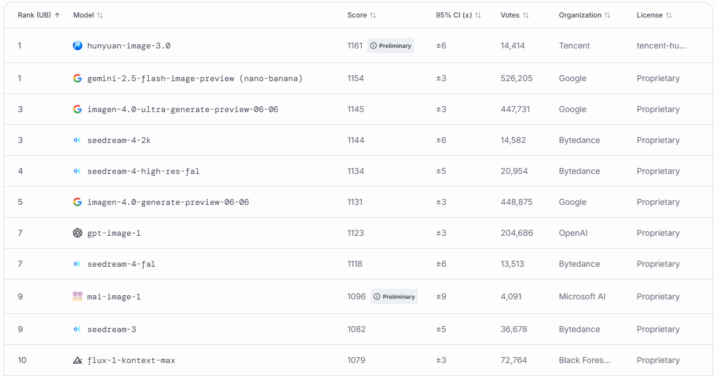
Task: Click the Microsoft AI icon beside mai-image-1
Action: (78, 296)
